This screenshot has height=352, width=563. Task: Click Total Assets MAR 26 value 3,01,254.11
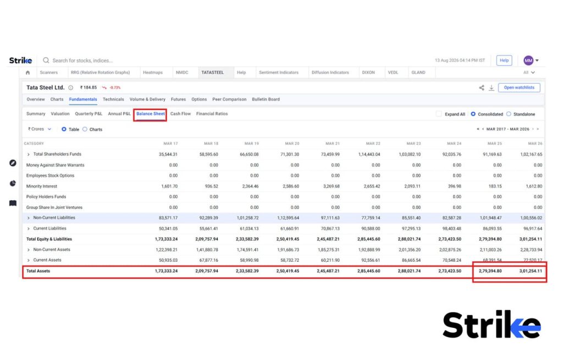pos(531,271)
